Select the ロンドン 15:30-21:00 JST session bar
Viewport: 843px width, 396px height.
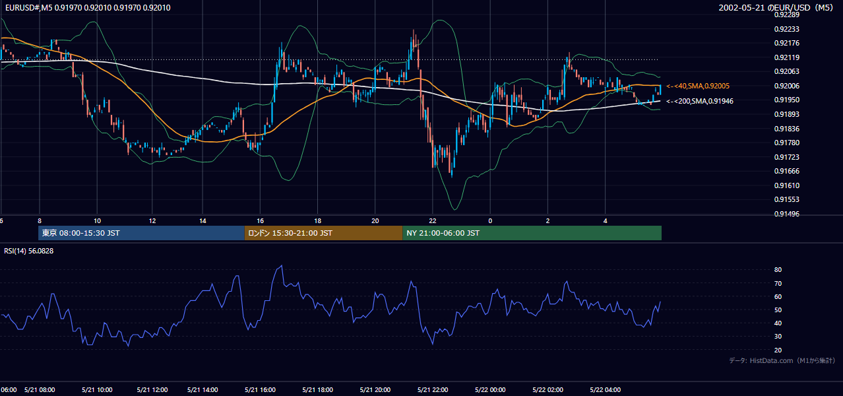click(x=323, y=233)
